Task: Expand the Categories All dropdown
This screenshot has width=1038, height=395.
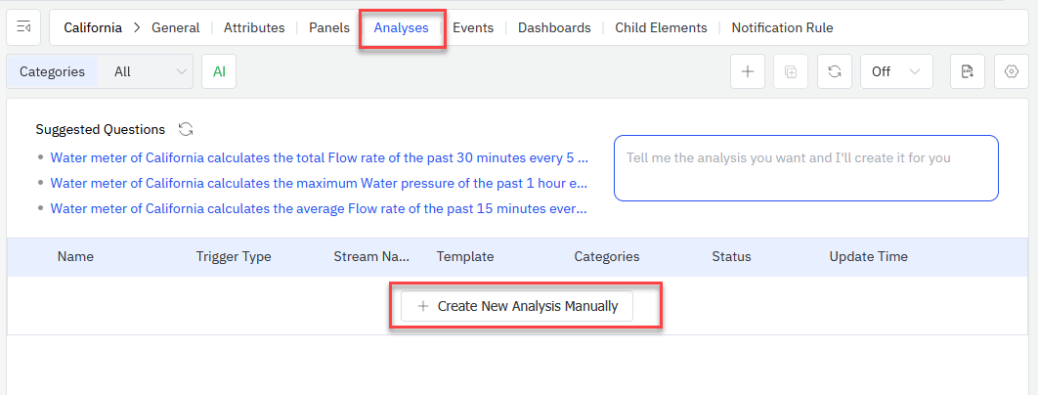Action: tap(150, 71)
